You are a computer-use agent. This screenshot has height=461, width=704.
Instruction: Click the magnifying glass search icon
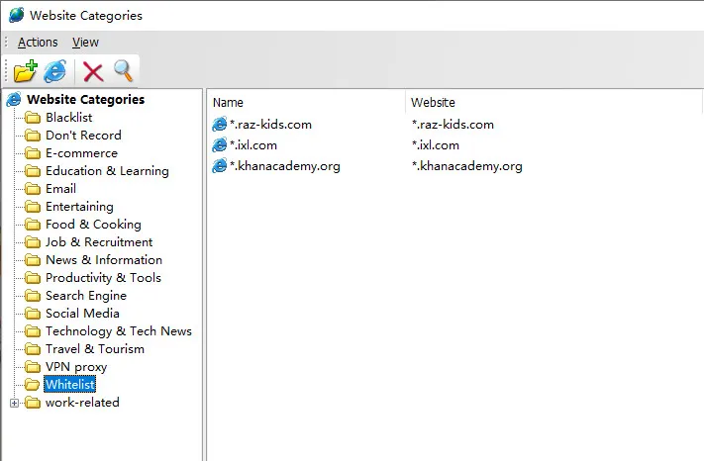point(123,71)
